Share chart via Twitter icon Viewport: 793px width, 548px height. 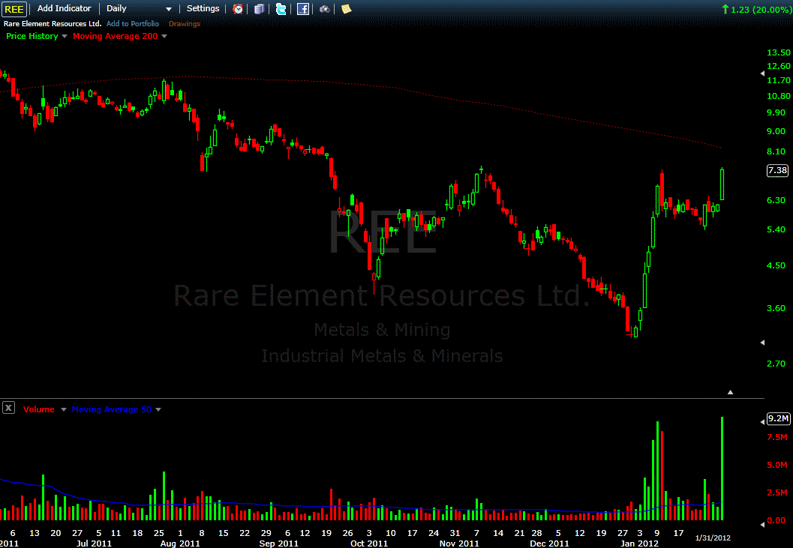pos(281,8)
